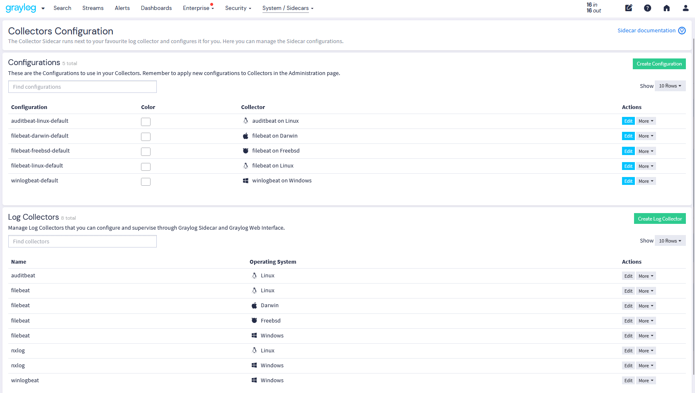This screenshot has width=695, height=393.
Task: Switch to the Alerts menu item
Action: (x=122, y=8)
